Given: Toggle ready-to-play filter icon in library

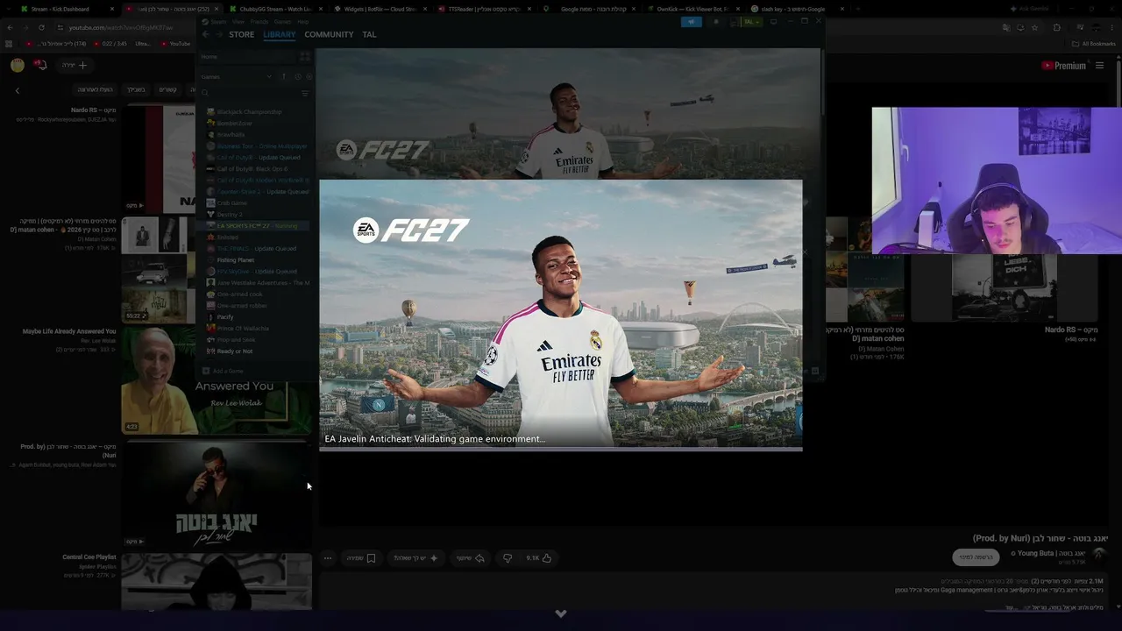Looking at the screenshot, I should click(309, 76).
